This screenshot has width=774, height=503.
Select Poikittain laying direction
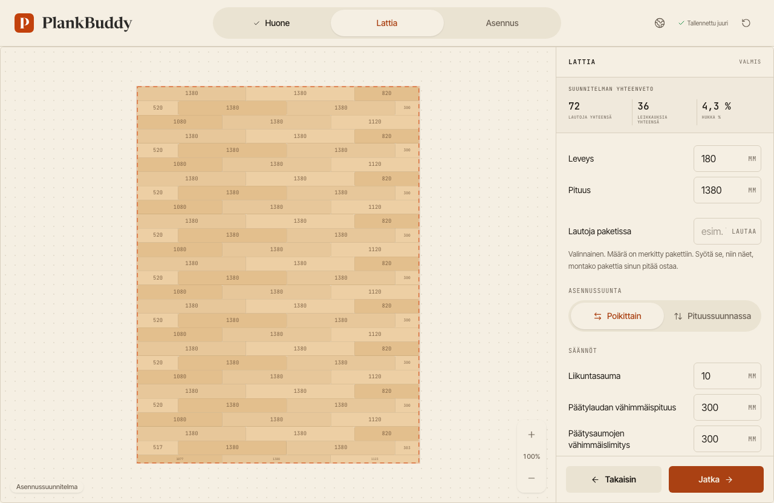(617, 316)
